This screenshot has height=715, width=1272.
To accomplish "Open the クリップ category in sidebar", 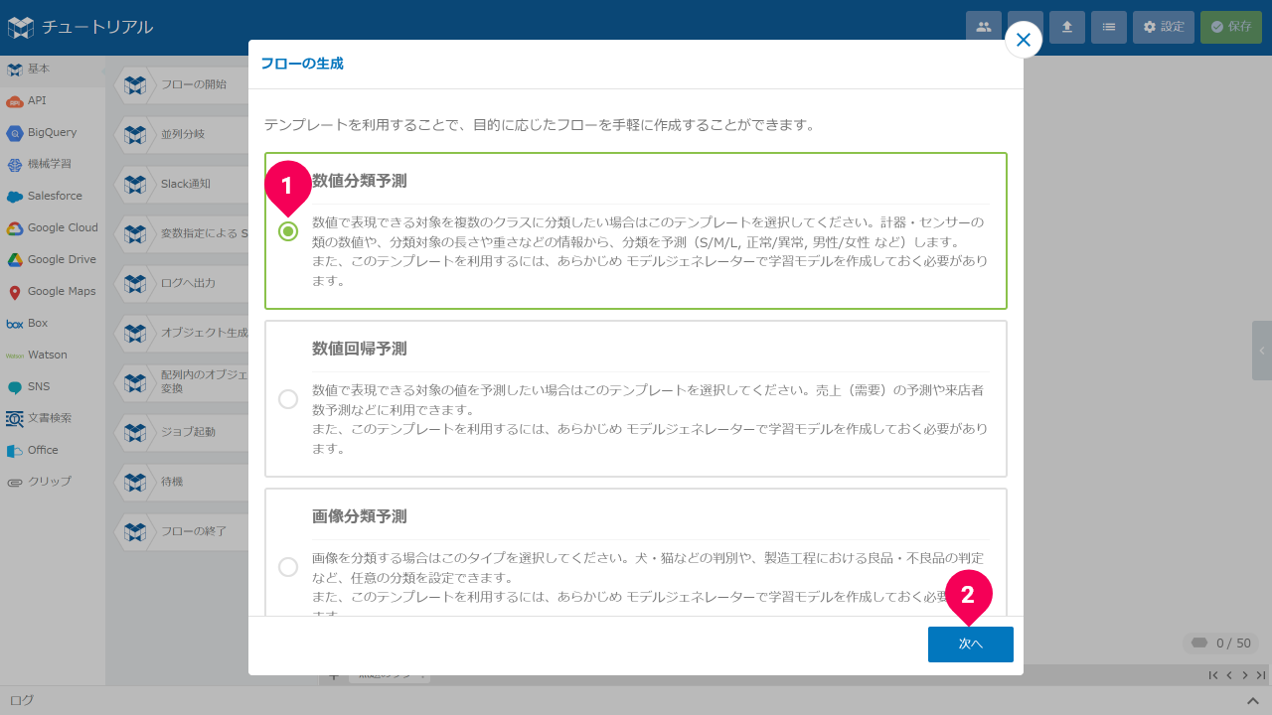I will click(x=53, y=483).
